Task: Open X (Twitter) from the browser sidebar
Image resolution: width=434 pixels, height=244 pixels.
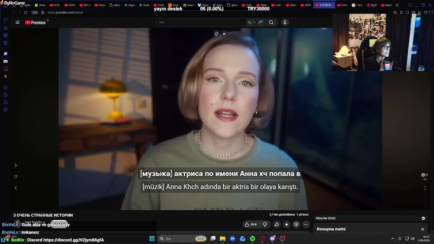Action: pyautogui.click(x=5, y=76)
